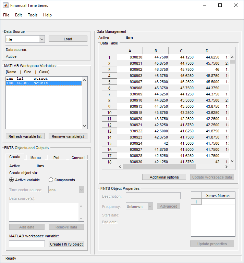
Task: Click Create FINTS object button
Action: tap(66, 244)
